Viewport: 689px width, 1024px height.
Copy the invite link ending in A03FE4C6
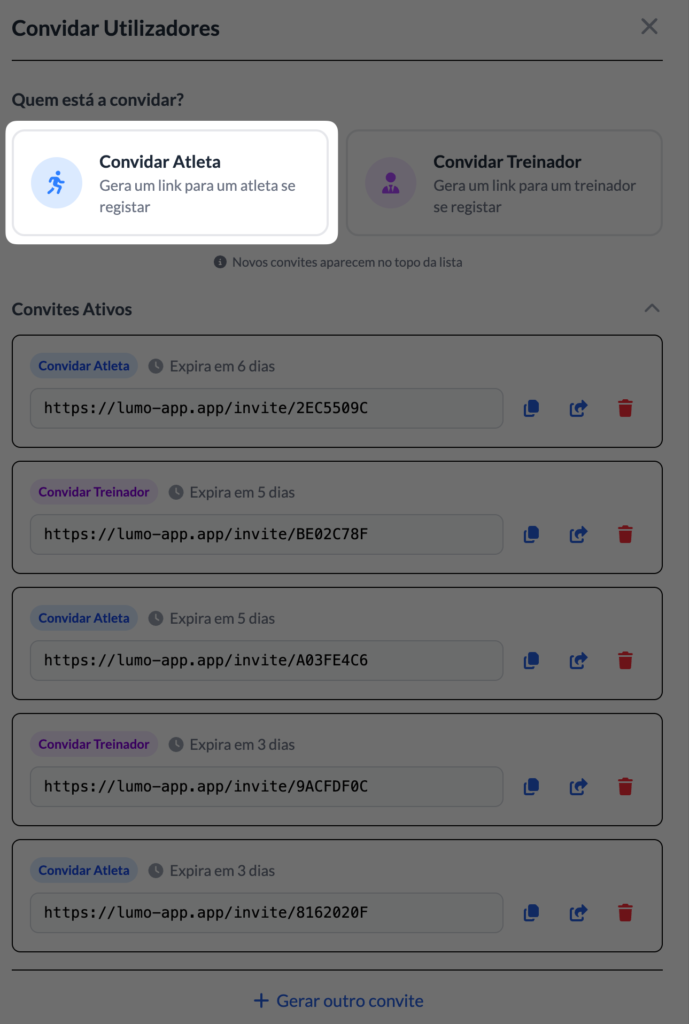coord(531,661)
